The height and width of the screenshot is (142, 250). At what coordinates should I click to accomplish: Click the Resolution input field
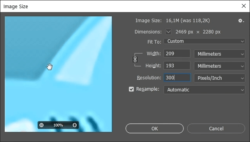(x=177, y=78)
